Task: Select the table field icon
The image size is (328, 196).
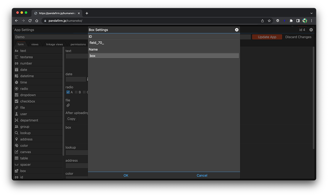Action: (16, 158)
